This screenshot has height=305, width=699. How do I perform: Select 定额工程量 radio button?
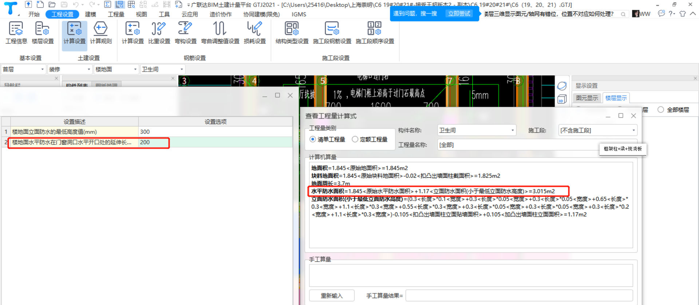coord(355,139)
